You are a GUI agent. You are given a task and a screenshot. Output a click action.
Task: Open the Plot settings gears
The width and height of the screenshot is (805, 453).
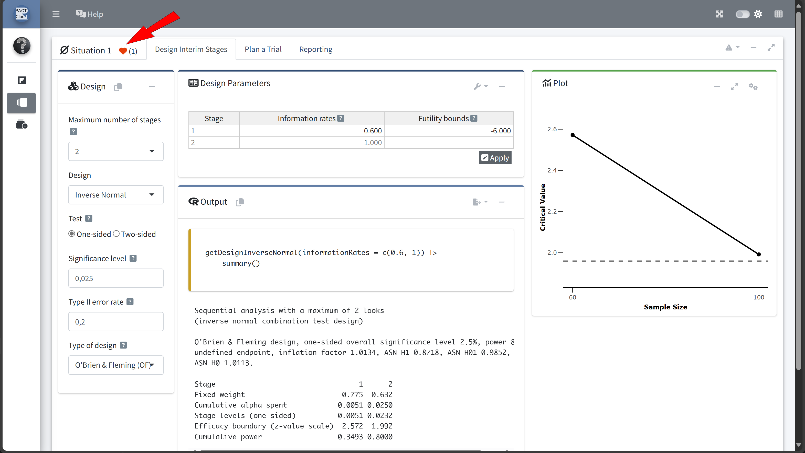click(753, 87)
